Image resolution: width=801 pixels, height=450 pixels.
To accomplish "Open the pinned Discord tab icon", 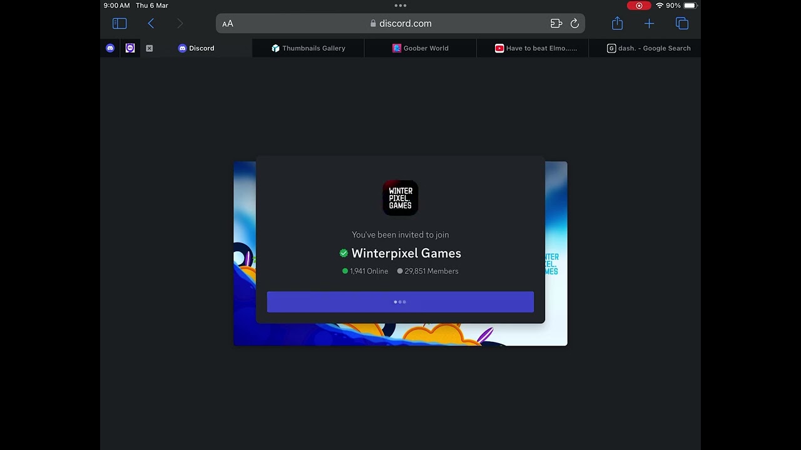I will click(110, 48).
